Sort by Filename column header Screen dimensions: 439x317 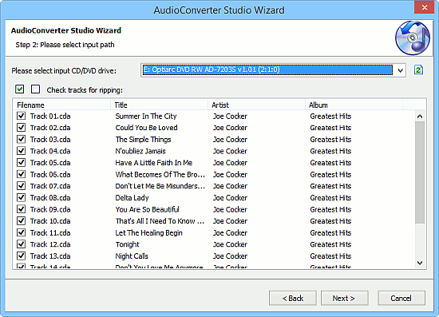(x=61, y=105)
